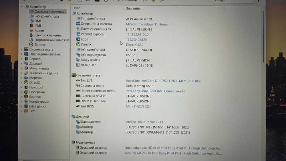Screen dimensions: 286x161
Task: Click the DirectX icon in the list
Action: tap(78, 44)
